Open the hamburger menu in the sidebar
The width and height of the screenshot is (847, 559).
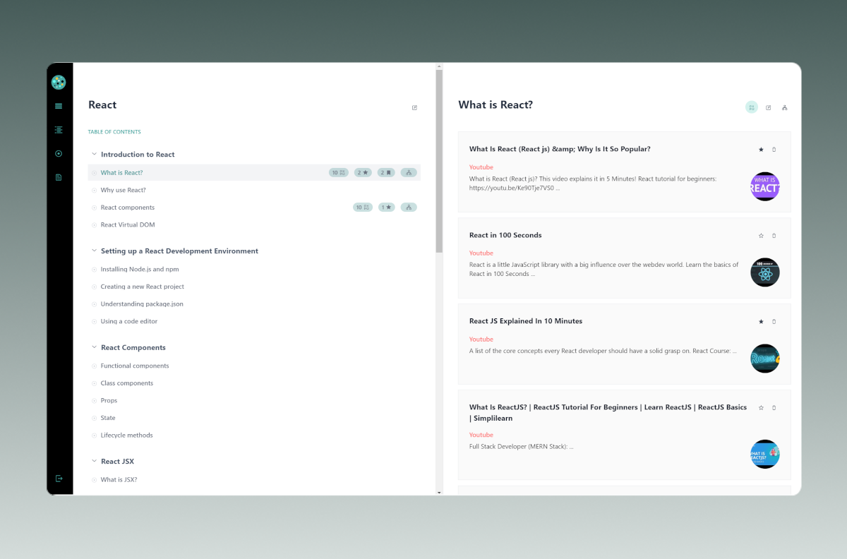point(59,106)
